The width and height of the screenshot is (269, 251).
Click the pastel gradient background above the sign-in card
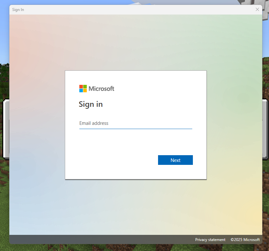pyautogui.click(x=135, y=42)
